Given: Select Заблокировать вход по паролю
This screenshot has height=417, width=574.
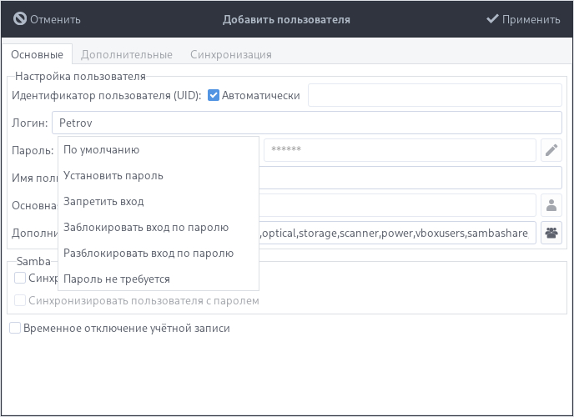Looking at the screenshot, I should 146,228.
